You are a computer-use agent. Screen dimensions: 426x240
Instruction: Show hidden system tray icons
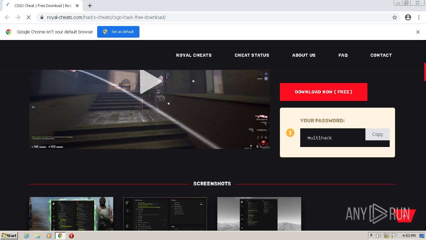click(x=371, y=236)
